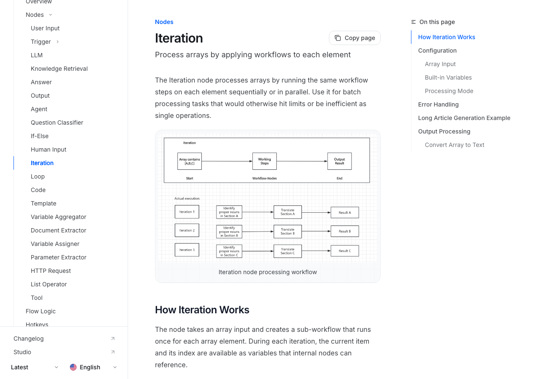Jump to Built-in Variables section

448,77
